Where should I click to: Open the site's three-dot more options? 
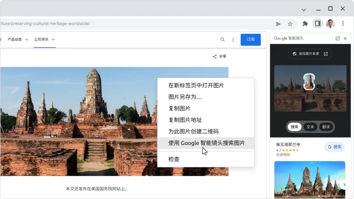[233, 40]
